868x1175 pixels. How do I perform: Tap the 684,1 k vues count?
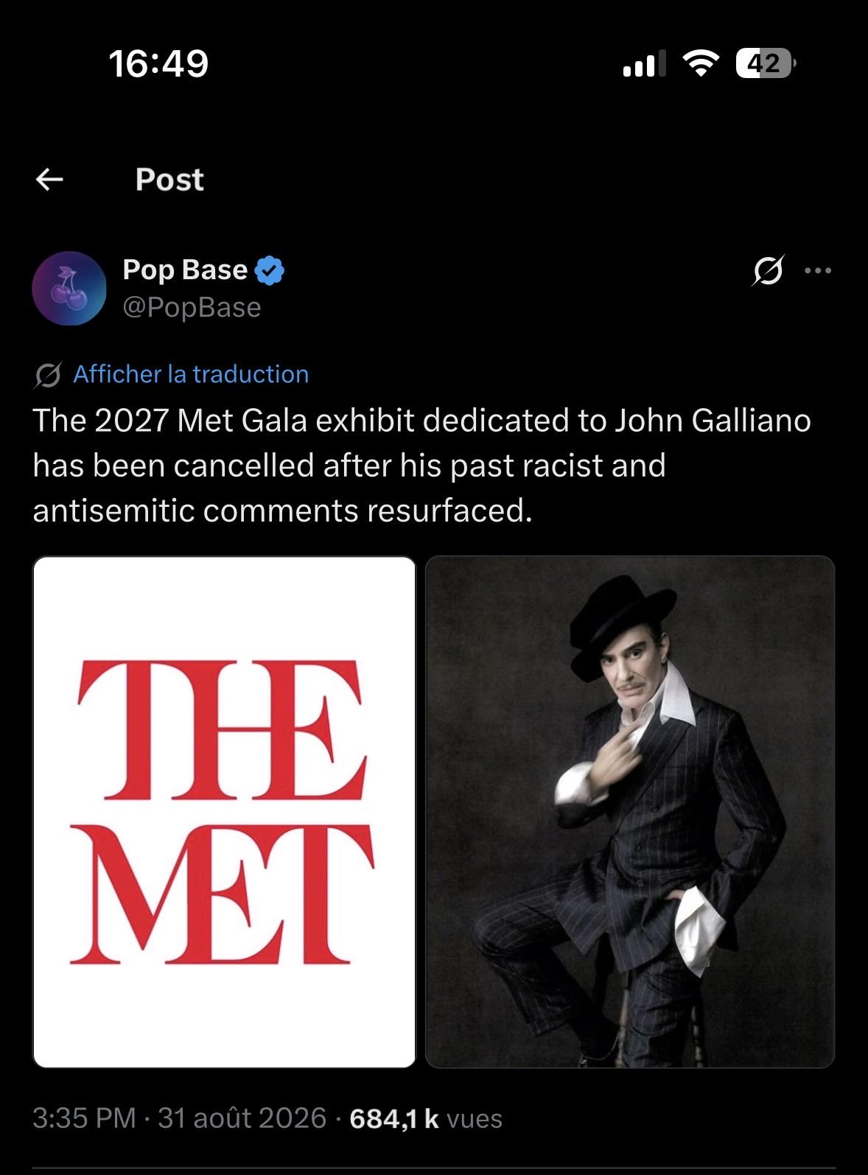click(x=426, y=1118)
